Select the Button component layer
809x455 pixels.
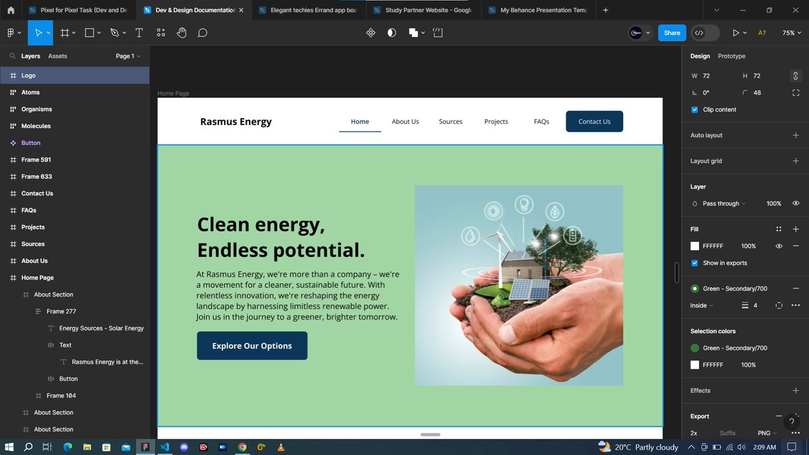click(74, 143)
